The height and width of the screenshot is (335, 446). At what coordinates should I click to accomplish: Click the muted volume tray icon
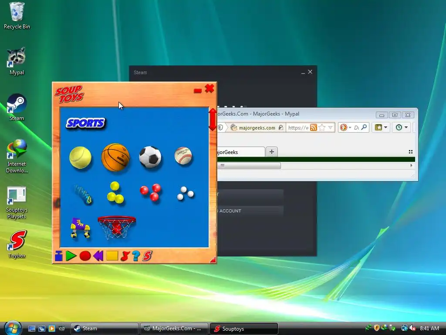coord(412,328)
